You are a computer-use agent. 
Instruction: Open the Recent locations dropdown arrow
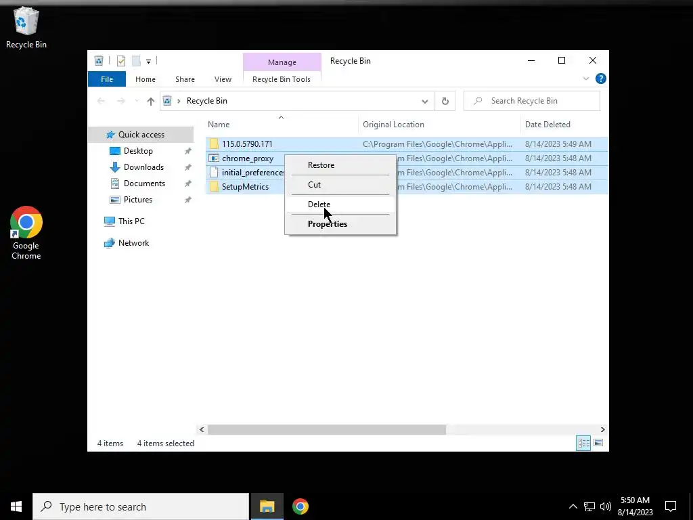(137, 102)
